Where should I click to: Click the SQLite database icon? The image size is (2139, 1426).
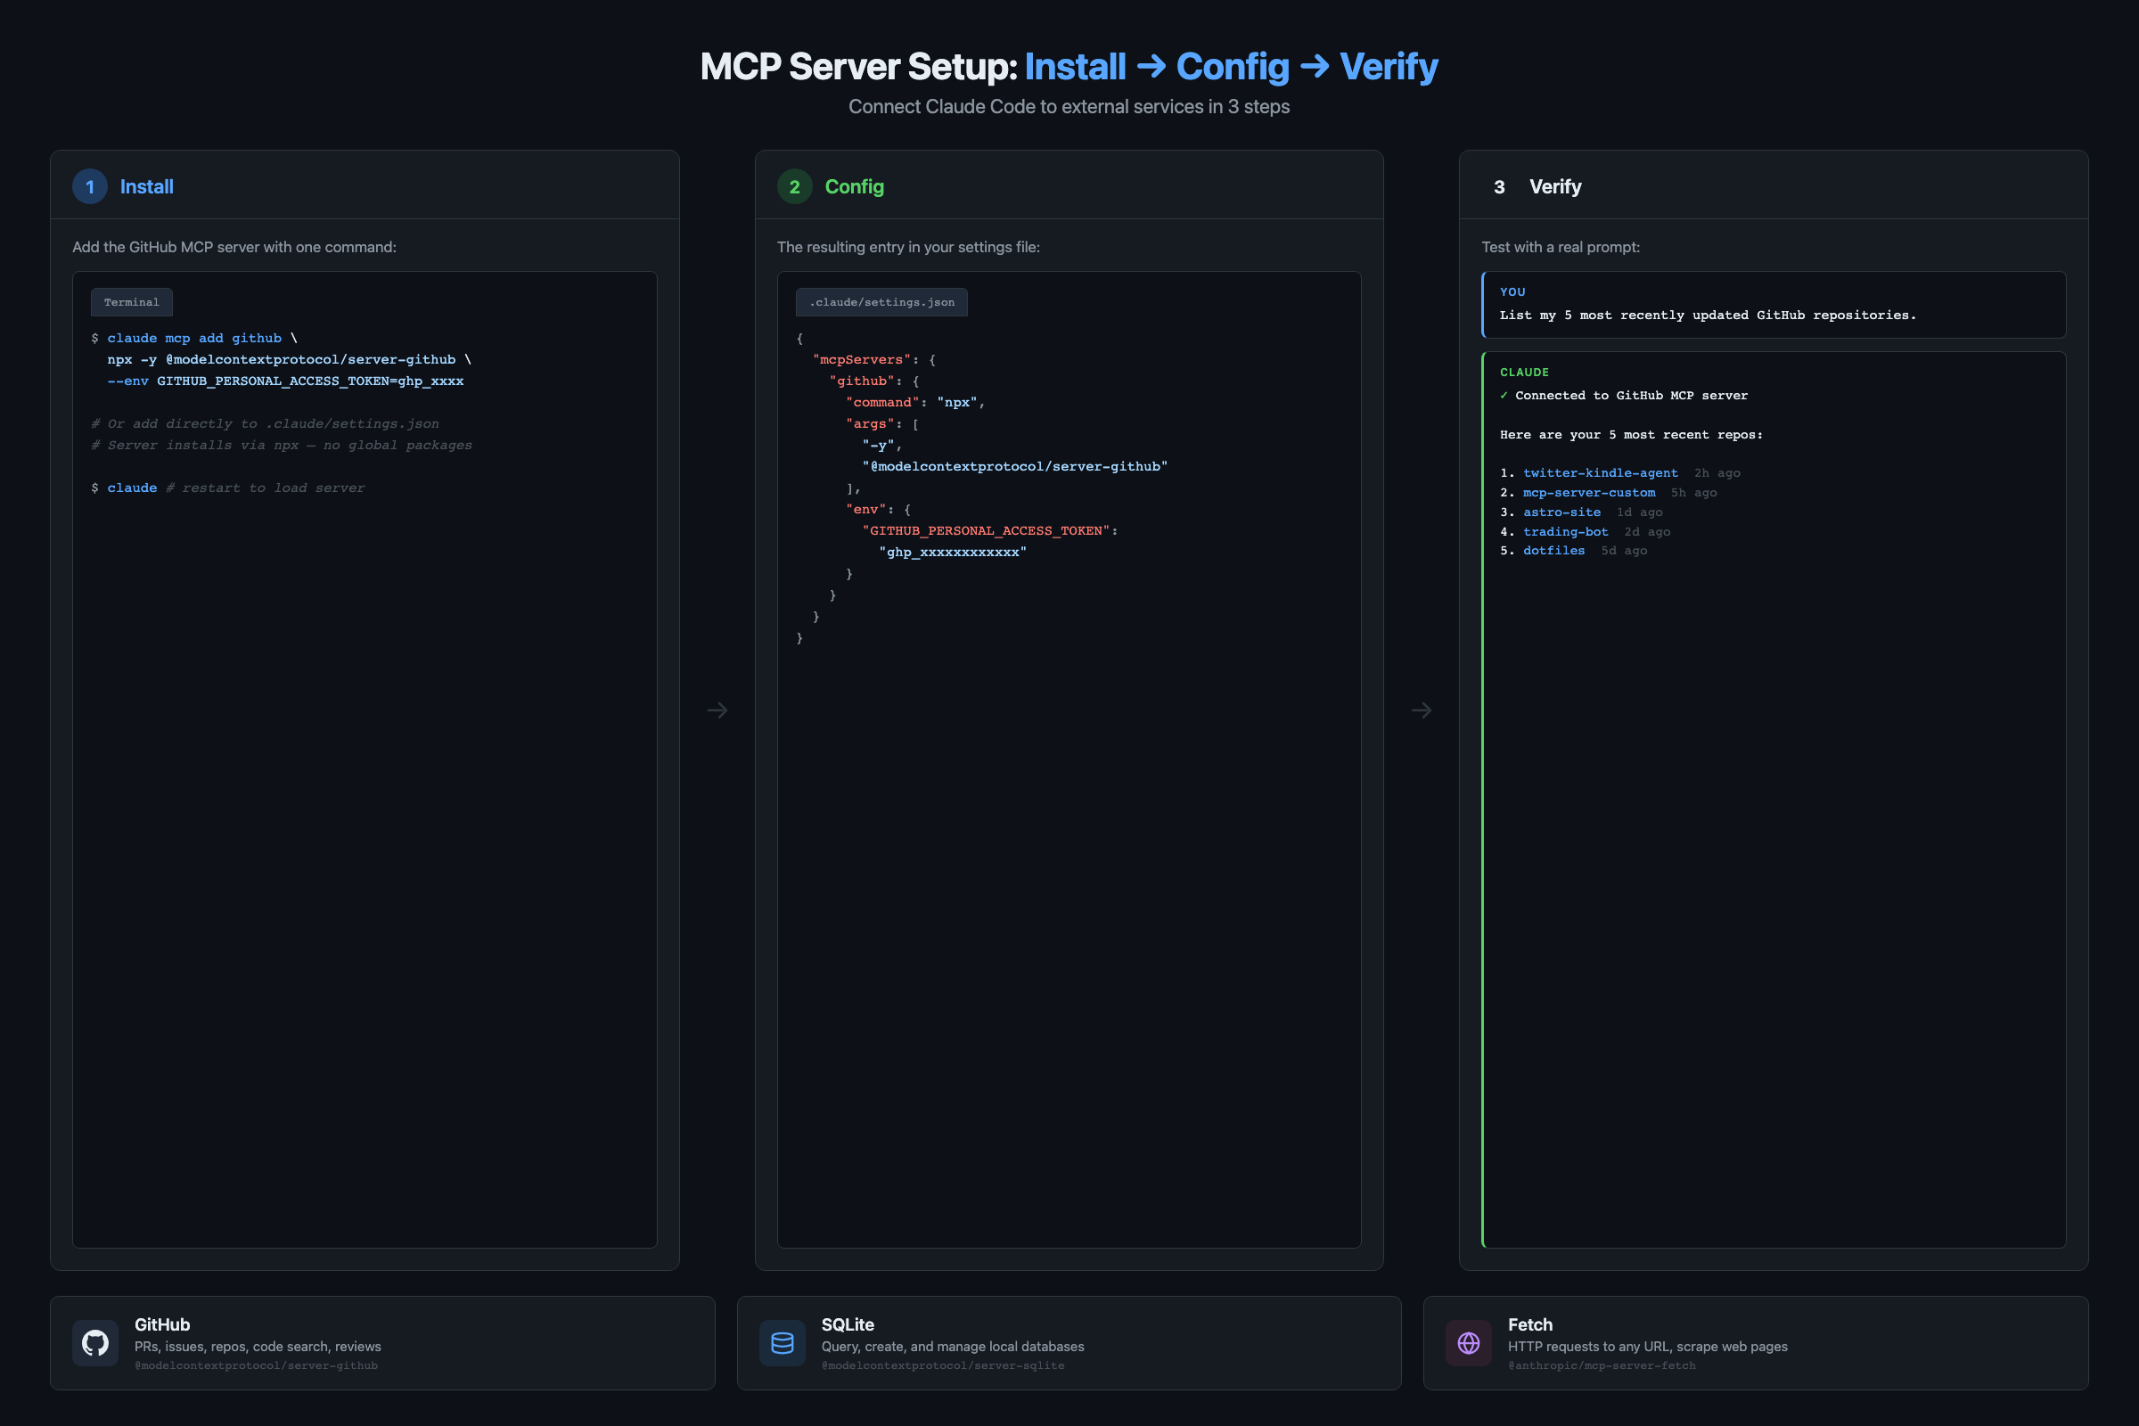coord(783,1342)
